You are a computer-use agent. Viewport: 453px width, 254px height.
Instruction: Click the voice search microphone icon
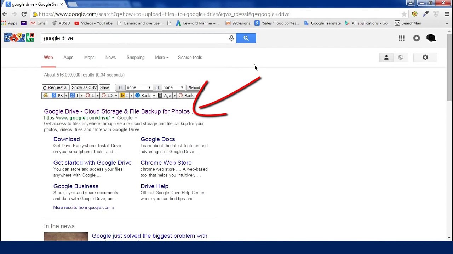231,38
